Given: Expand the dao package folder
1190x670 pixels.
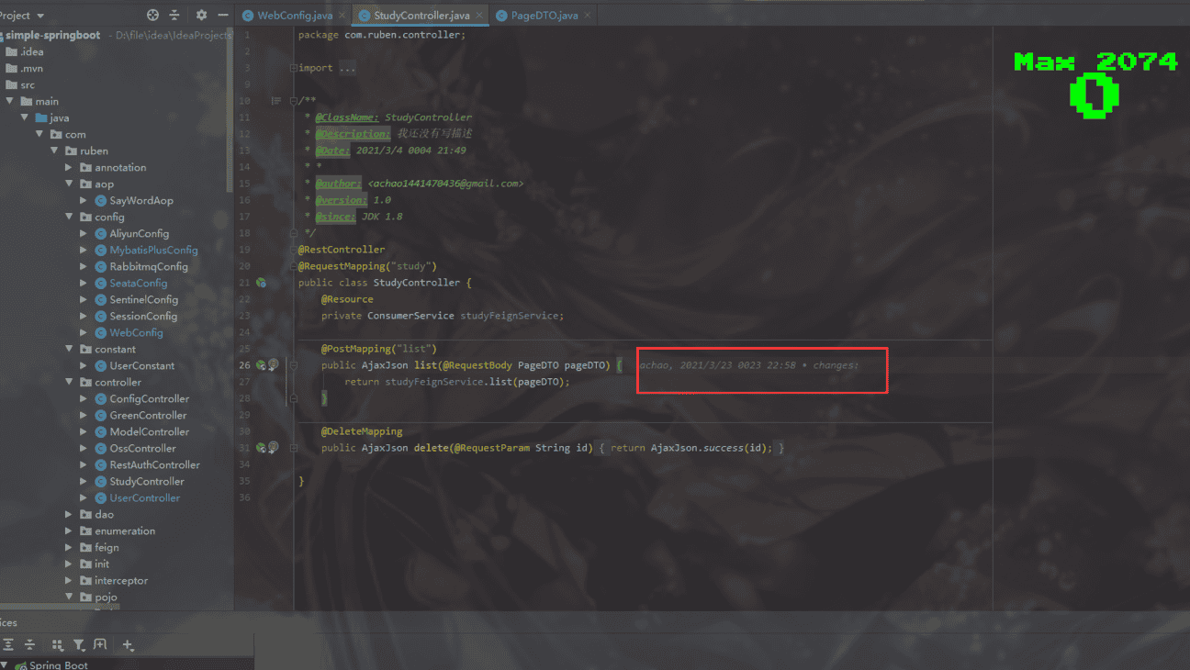Looking at the screenshot, I should tap(70, 515).
